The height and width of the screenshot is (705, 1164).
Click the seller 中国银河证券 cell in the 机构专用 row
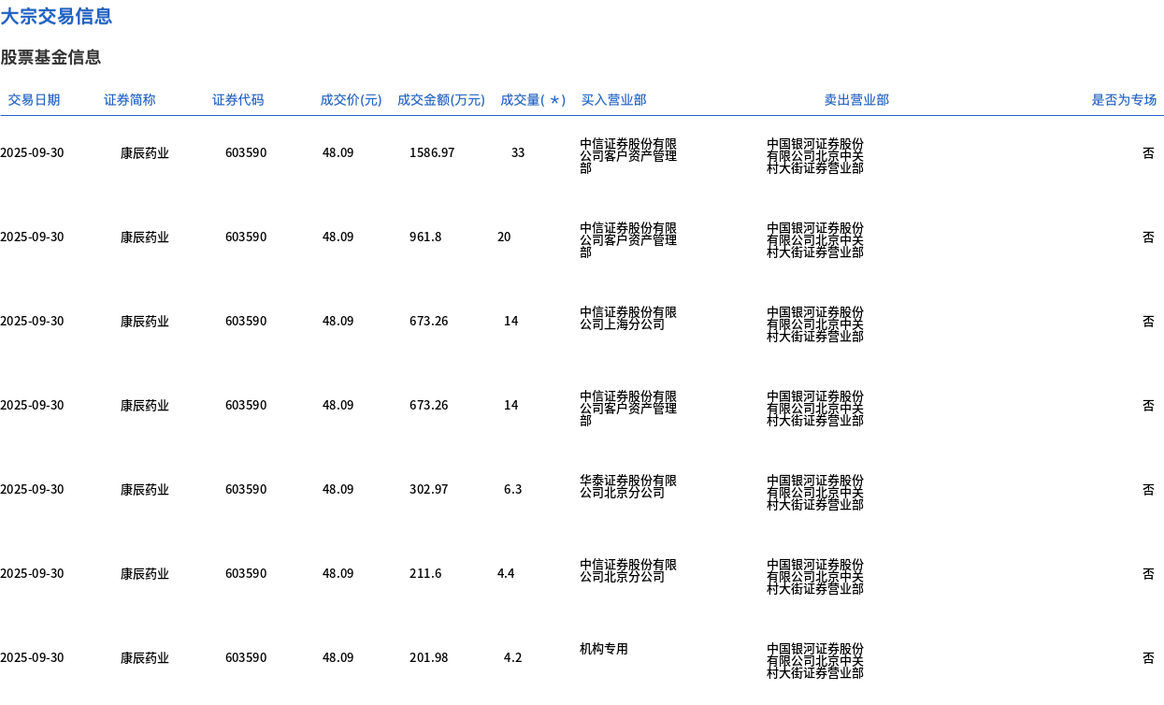click(815, 661)
